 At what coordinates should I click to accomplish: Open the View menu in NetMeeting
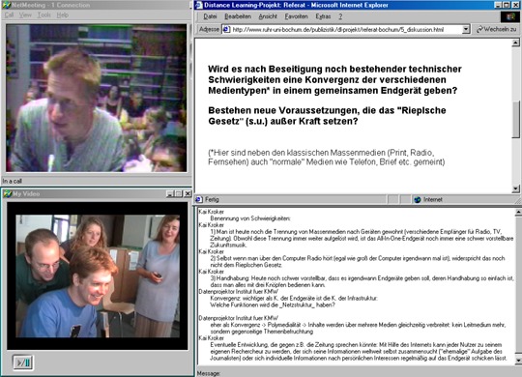click(25, 15)
